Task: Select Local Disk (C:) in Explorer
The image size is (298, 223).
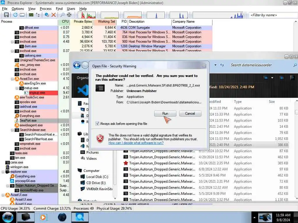Action: click(95, 177)
